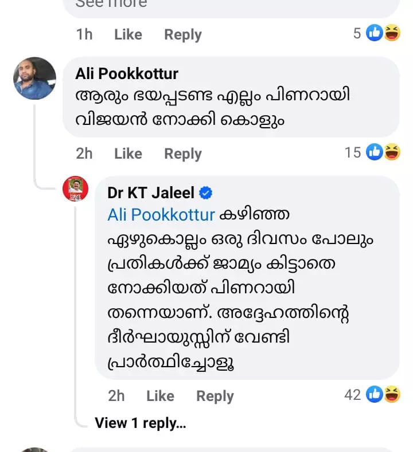This screenshot has width=413, height=452.
Task: Like Ali Pookkottur's comment
Action: (128, 154)
